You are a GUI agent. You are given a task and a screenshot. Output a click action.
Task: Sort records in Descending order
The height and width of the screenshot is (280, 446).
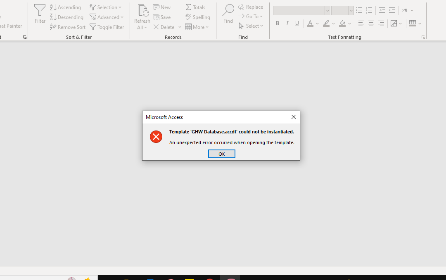[66, 17]
